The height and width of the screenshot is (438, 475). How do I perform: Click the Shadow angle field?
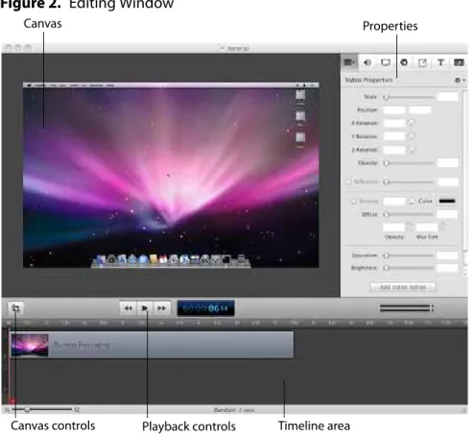[x=394, y=201]
